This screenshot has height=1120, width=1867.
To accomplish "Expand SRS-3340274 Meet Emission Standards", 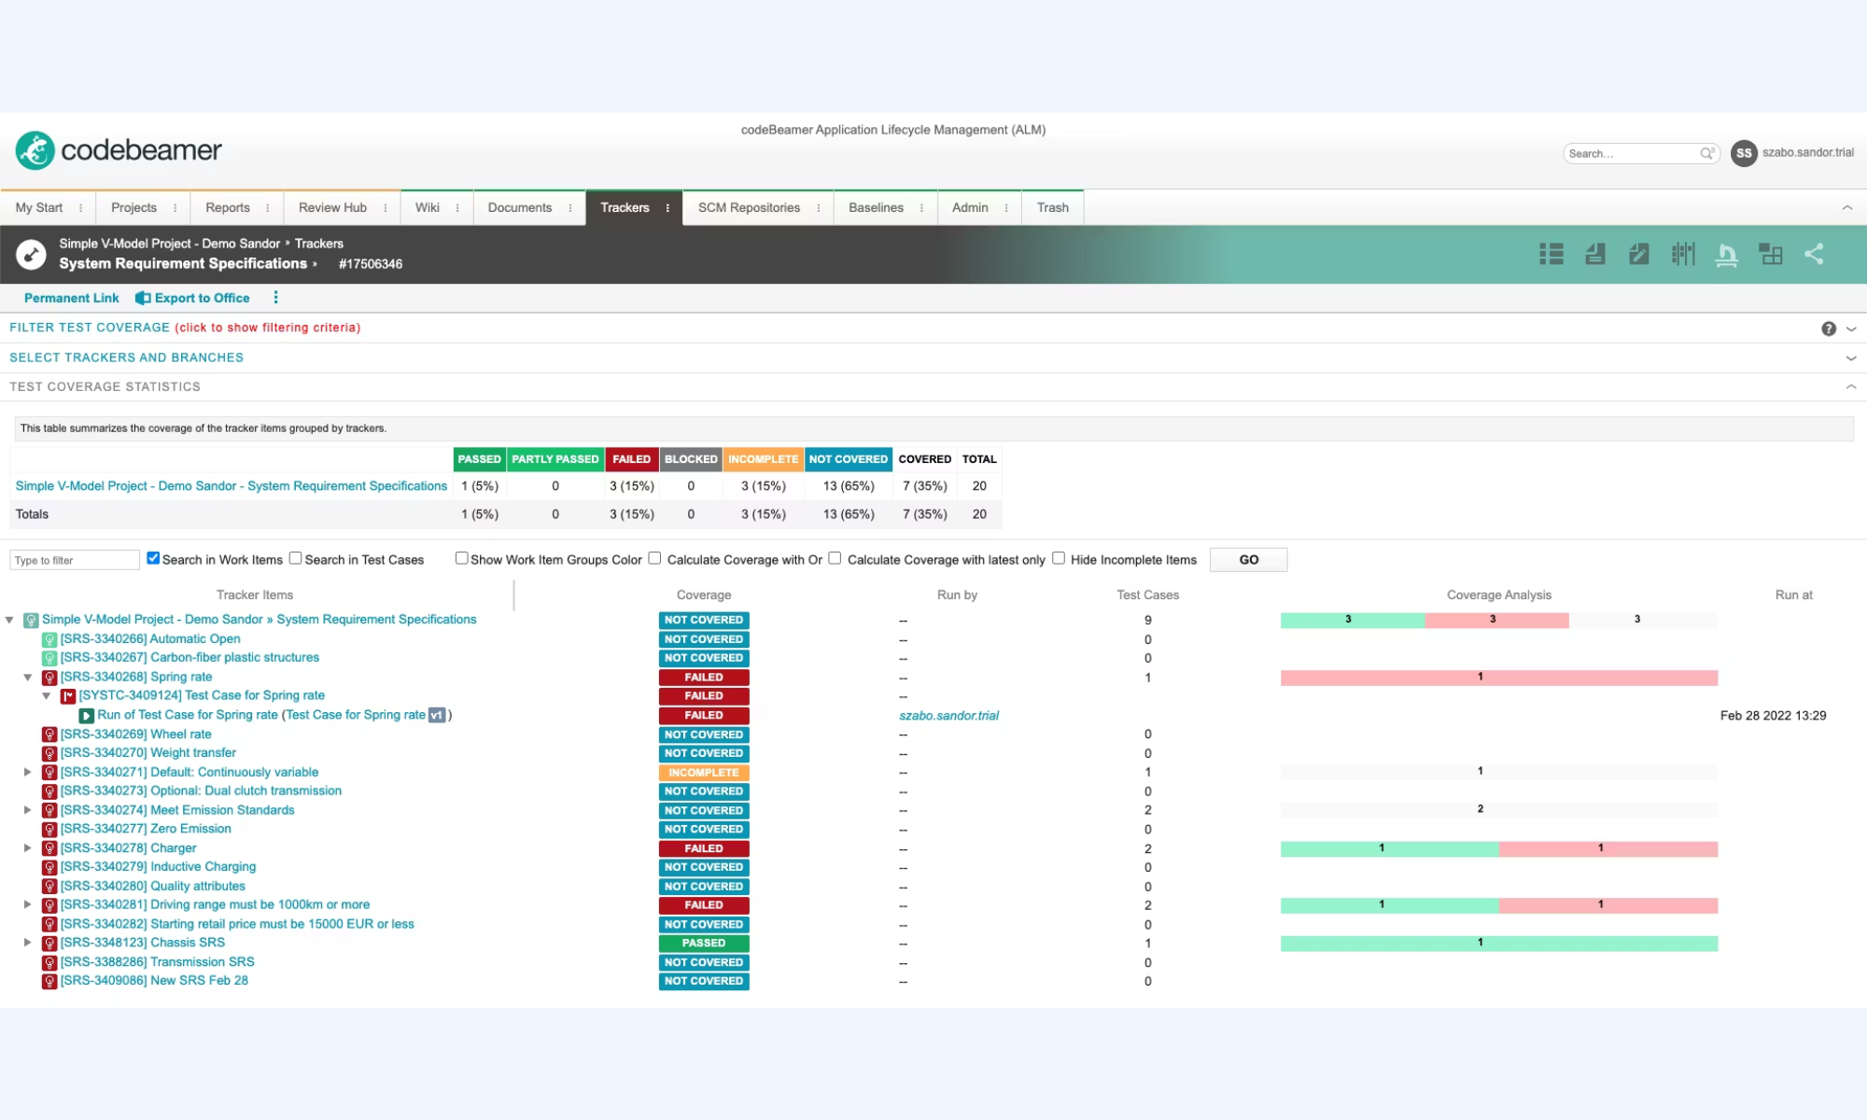I will click(28, 810).
